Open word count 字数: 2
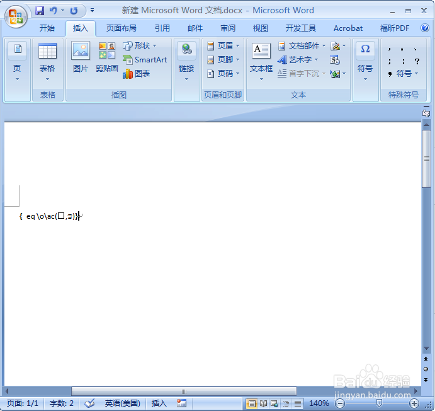This screenshot has width=435, height=411. (61, 403)
